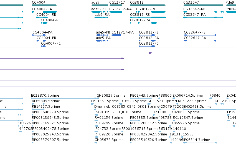The height and width of the screenshot is (144, 236).
Task: Pick EST IP04732.3prime
Action: 108,129
